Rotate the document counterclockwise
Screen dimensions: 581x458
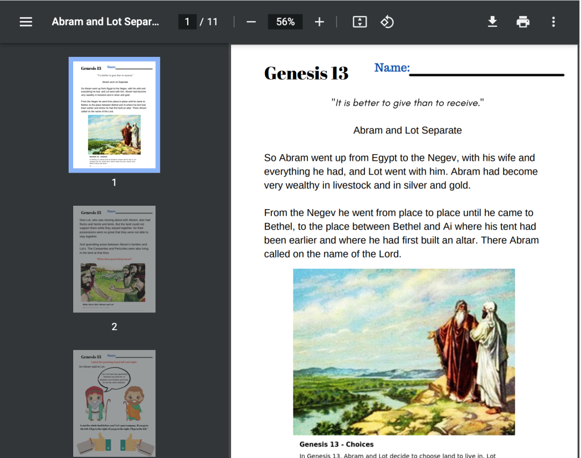click(x=387, y=22)
